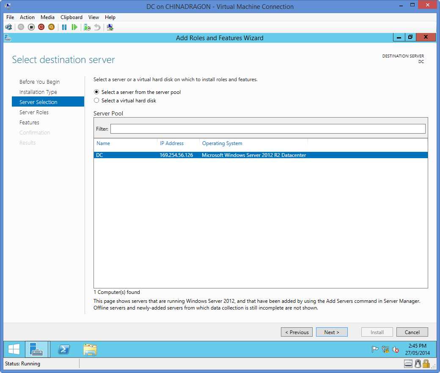Screen dimensions: 440x373
Task: Select the DC server row
Action: pyautogui.click(x=261, y=155)
